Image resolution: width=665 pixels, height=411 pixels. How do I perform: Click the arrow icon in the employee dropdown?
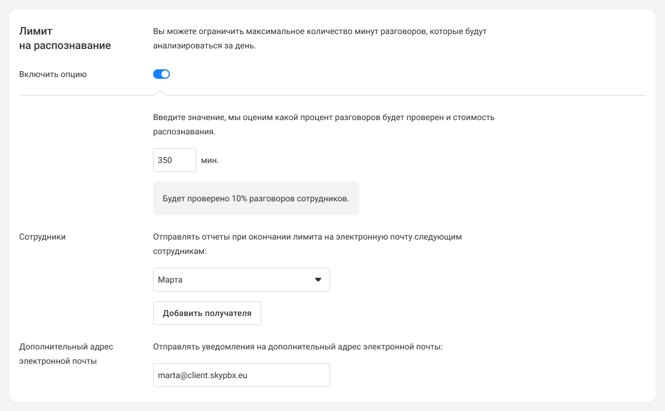(x=318, y=280)
